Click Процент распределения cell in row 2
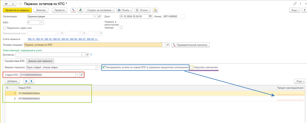 290,98
